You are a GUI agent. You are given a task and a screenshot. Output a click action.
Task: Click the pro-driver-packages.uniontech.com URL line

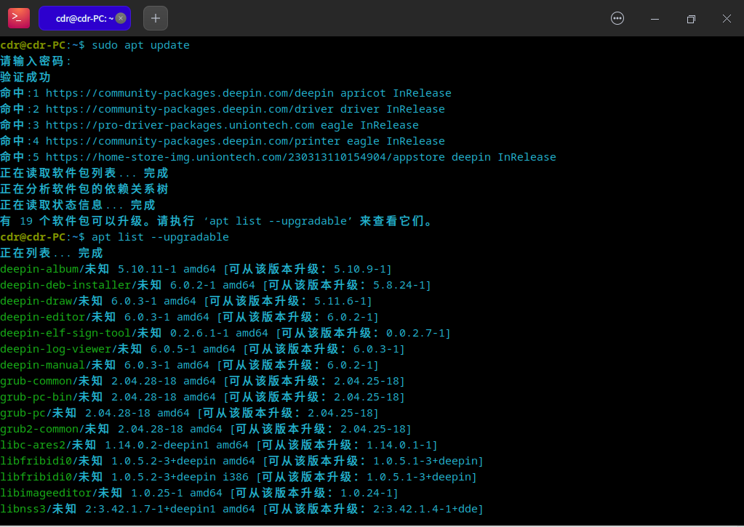point(209,125)
